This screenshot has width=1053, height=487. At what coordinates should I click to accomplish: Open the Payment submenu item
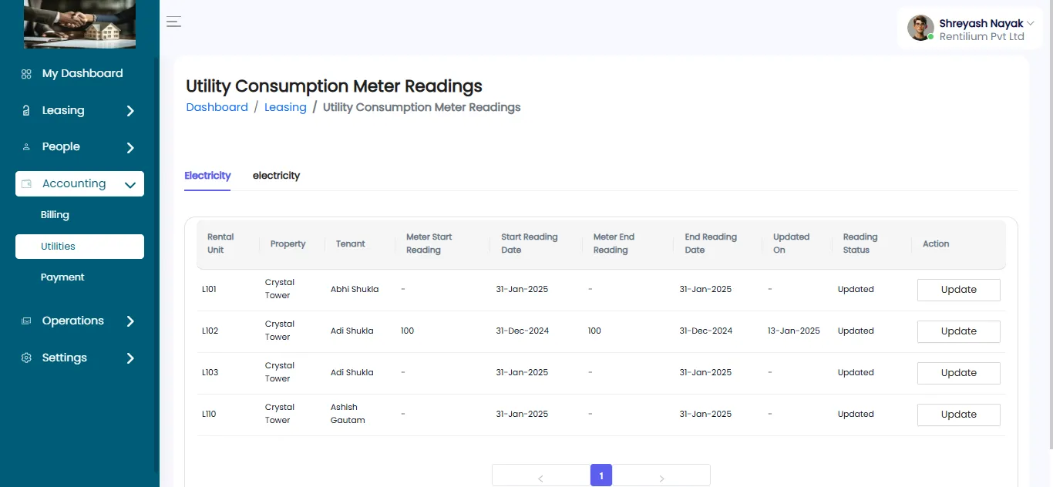[62, 277]
